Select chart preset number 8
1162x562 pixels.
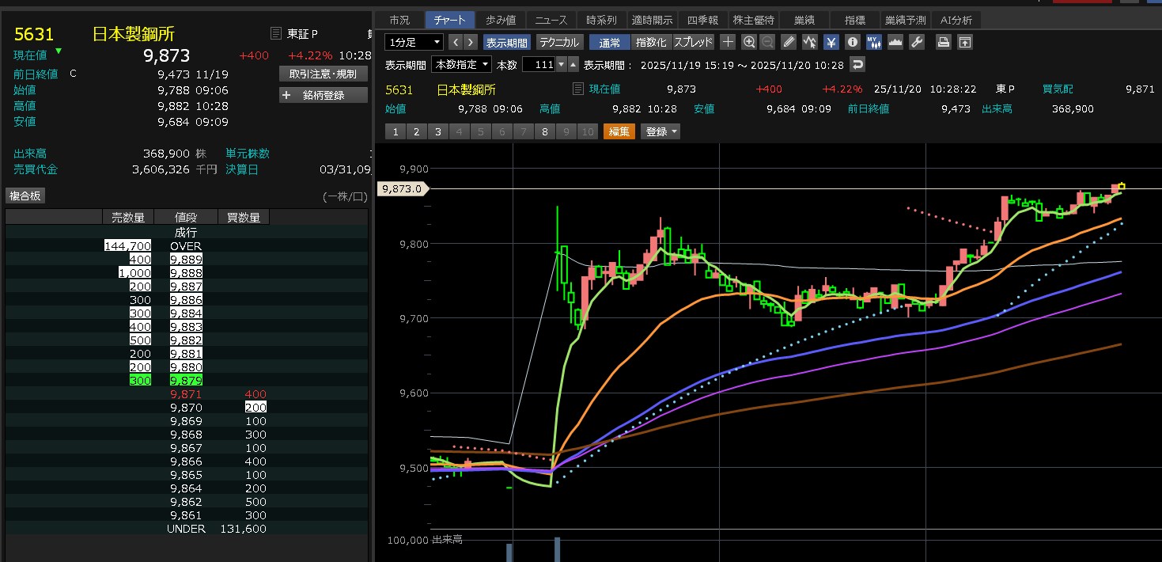[544, 131]
